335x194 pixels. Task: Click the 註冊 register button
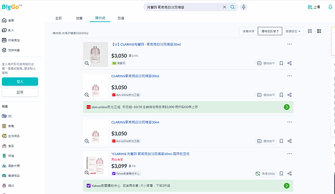pyautogui.click(x=20, y=92)
